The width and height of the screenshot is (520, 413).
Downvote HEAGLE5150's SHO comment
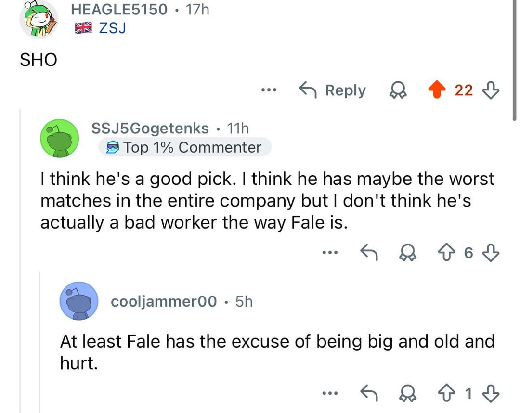point(491,90)
